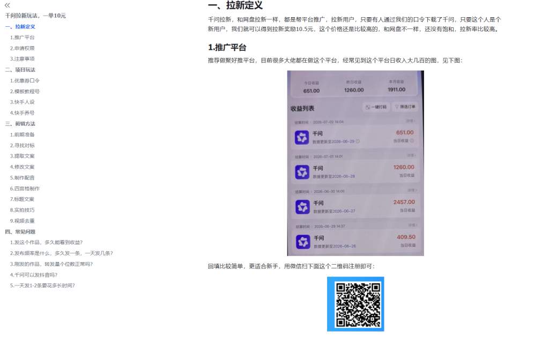
Task: Go to outline item 4.修改文案
Action: click(23, 167)
